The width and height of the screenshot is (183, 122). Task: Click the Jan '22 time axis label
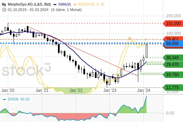pos(76,90)
